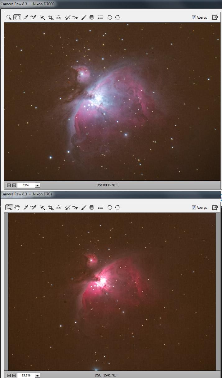This screenshot has width=222, height=378.
Task: Activate Red Eye Removal in D7000 window
Action: [x=75, y=17]
